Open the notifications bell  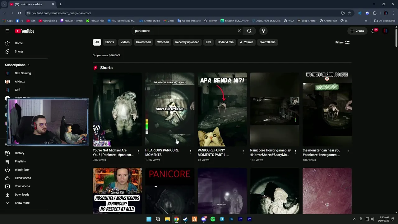(374, 31)
